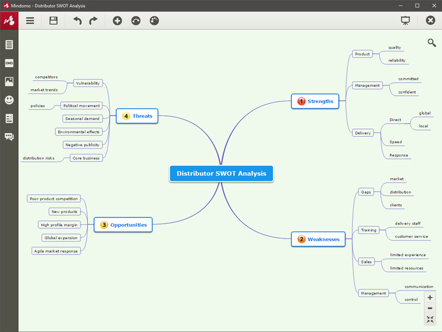Select the Threats topic
Screen dimensions: 442x332
137,116
